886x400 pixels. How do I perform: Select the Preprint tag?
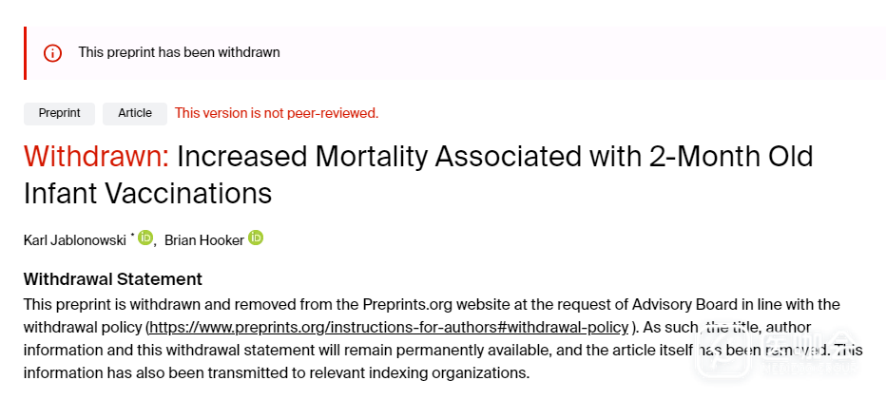(x=59, y=113)
